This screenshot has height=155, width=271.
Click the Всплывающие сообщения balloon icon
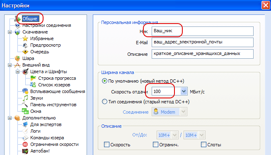click(25, 91)
